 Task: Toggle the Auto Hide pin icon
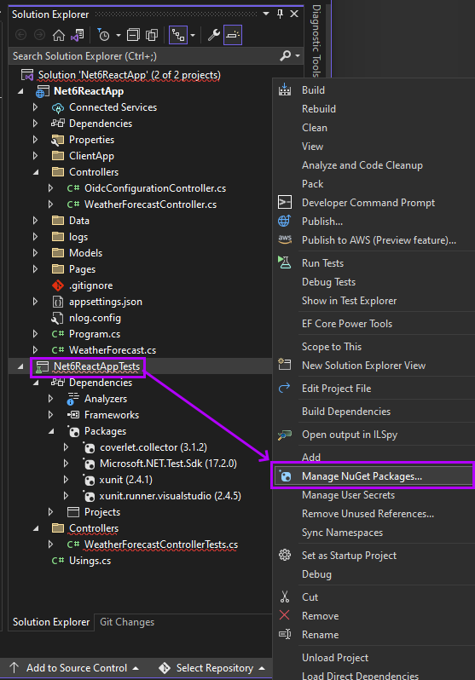click(280, 14)
